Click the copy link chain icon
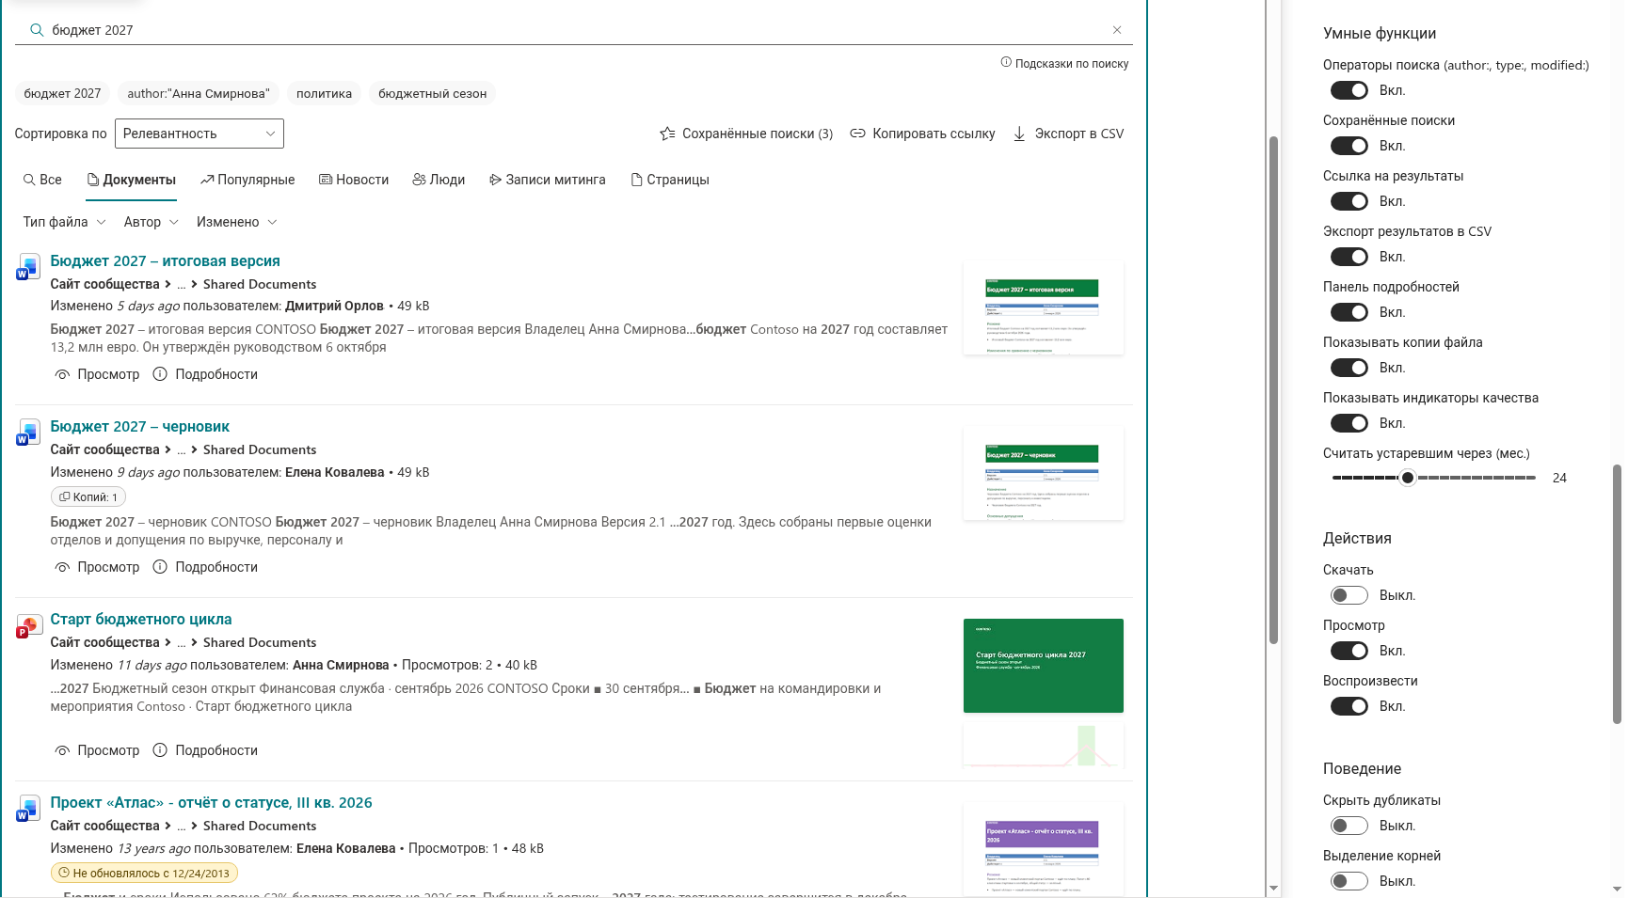Screen dimensions: 1628x898 click(857, 134)
